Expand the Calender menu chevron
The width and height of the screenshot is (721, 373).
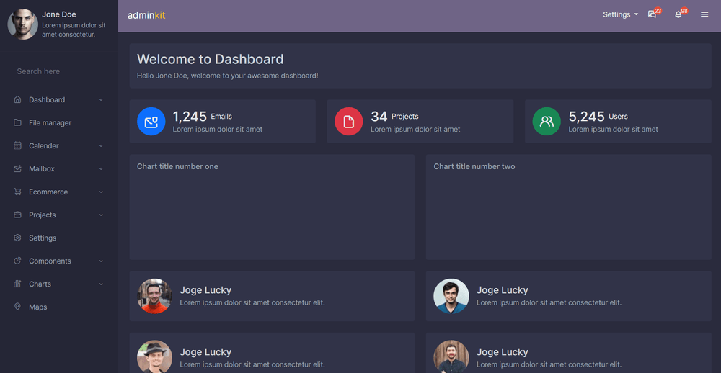[x=101, y=145]
